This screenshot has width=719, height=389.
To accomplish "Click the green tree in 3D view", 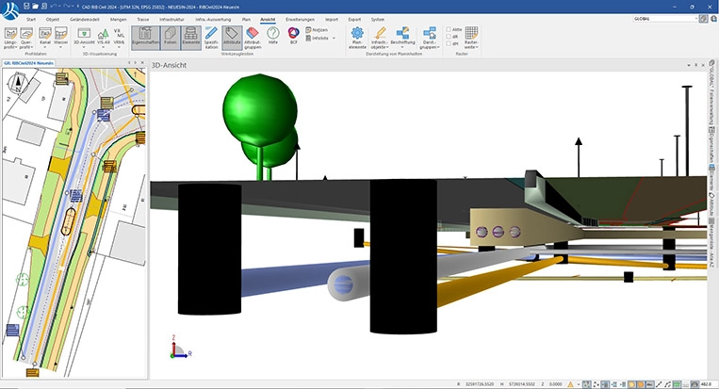I will coord(260,110).
